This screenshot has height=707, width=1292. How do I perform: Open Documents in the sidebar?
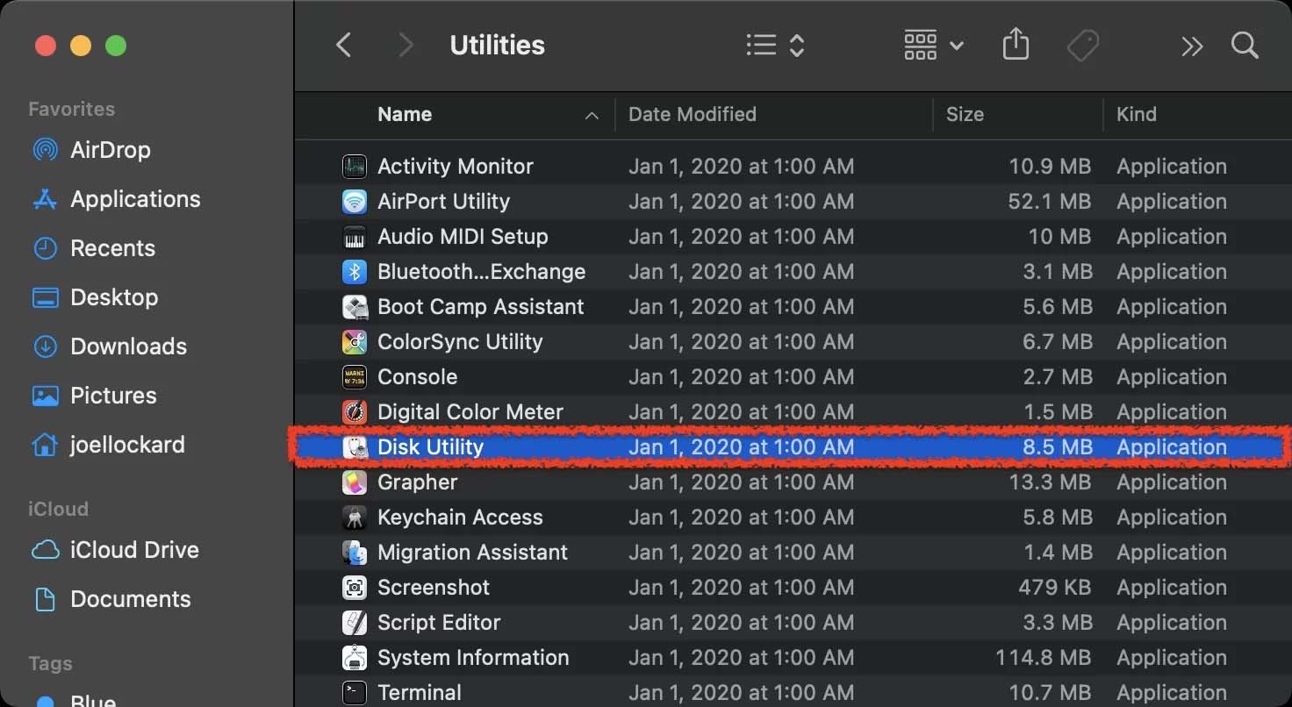tap(111, 599)
